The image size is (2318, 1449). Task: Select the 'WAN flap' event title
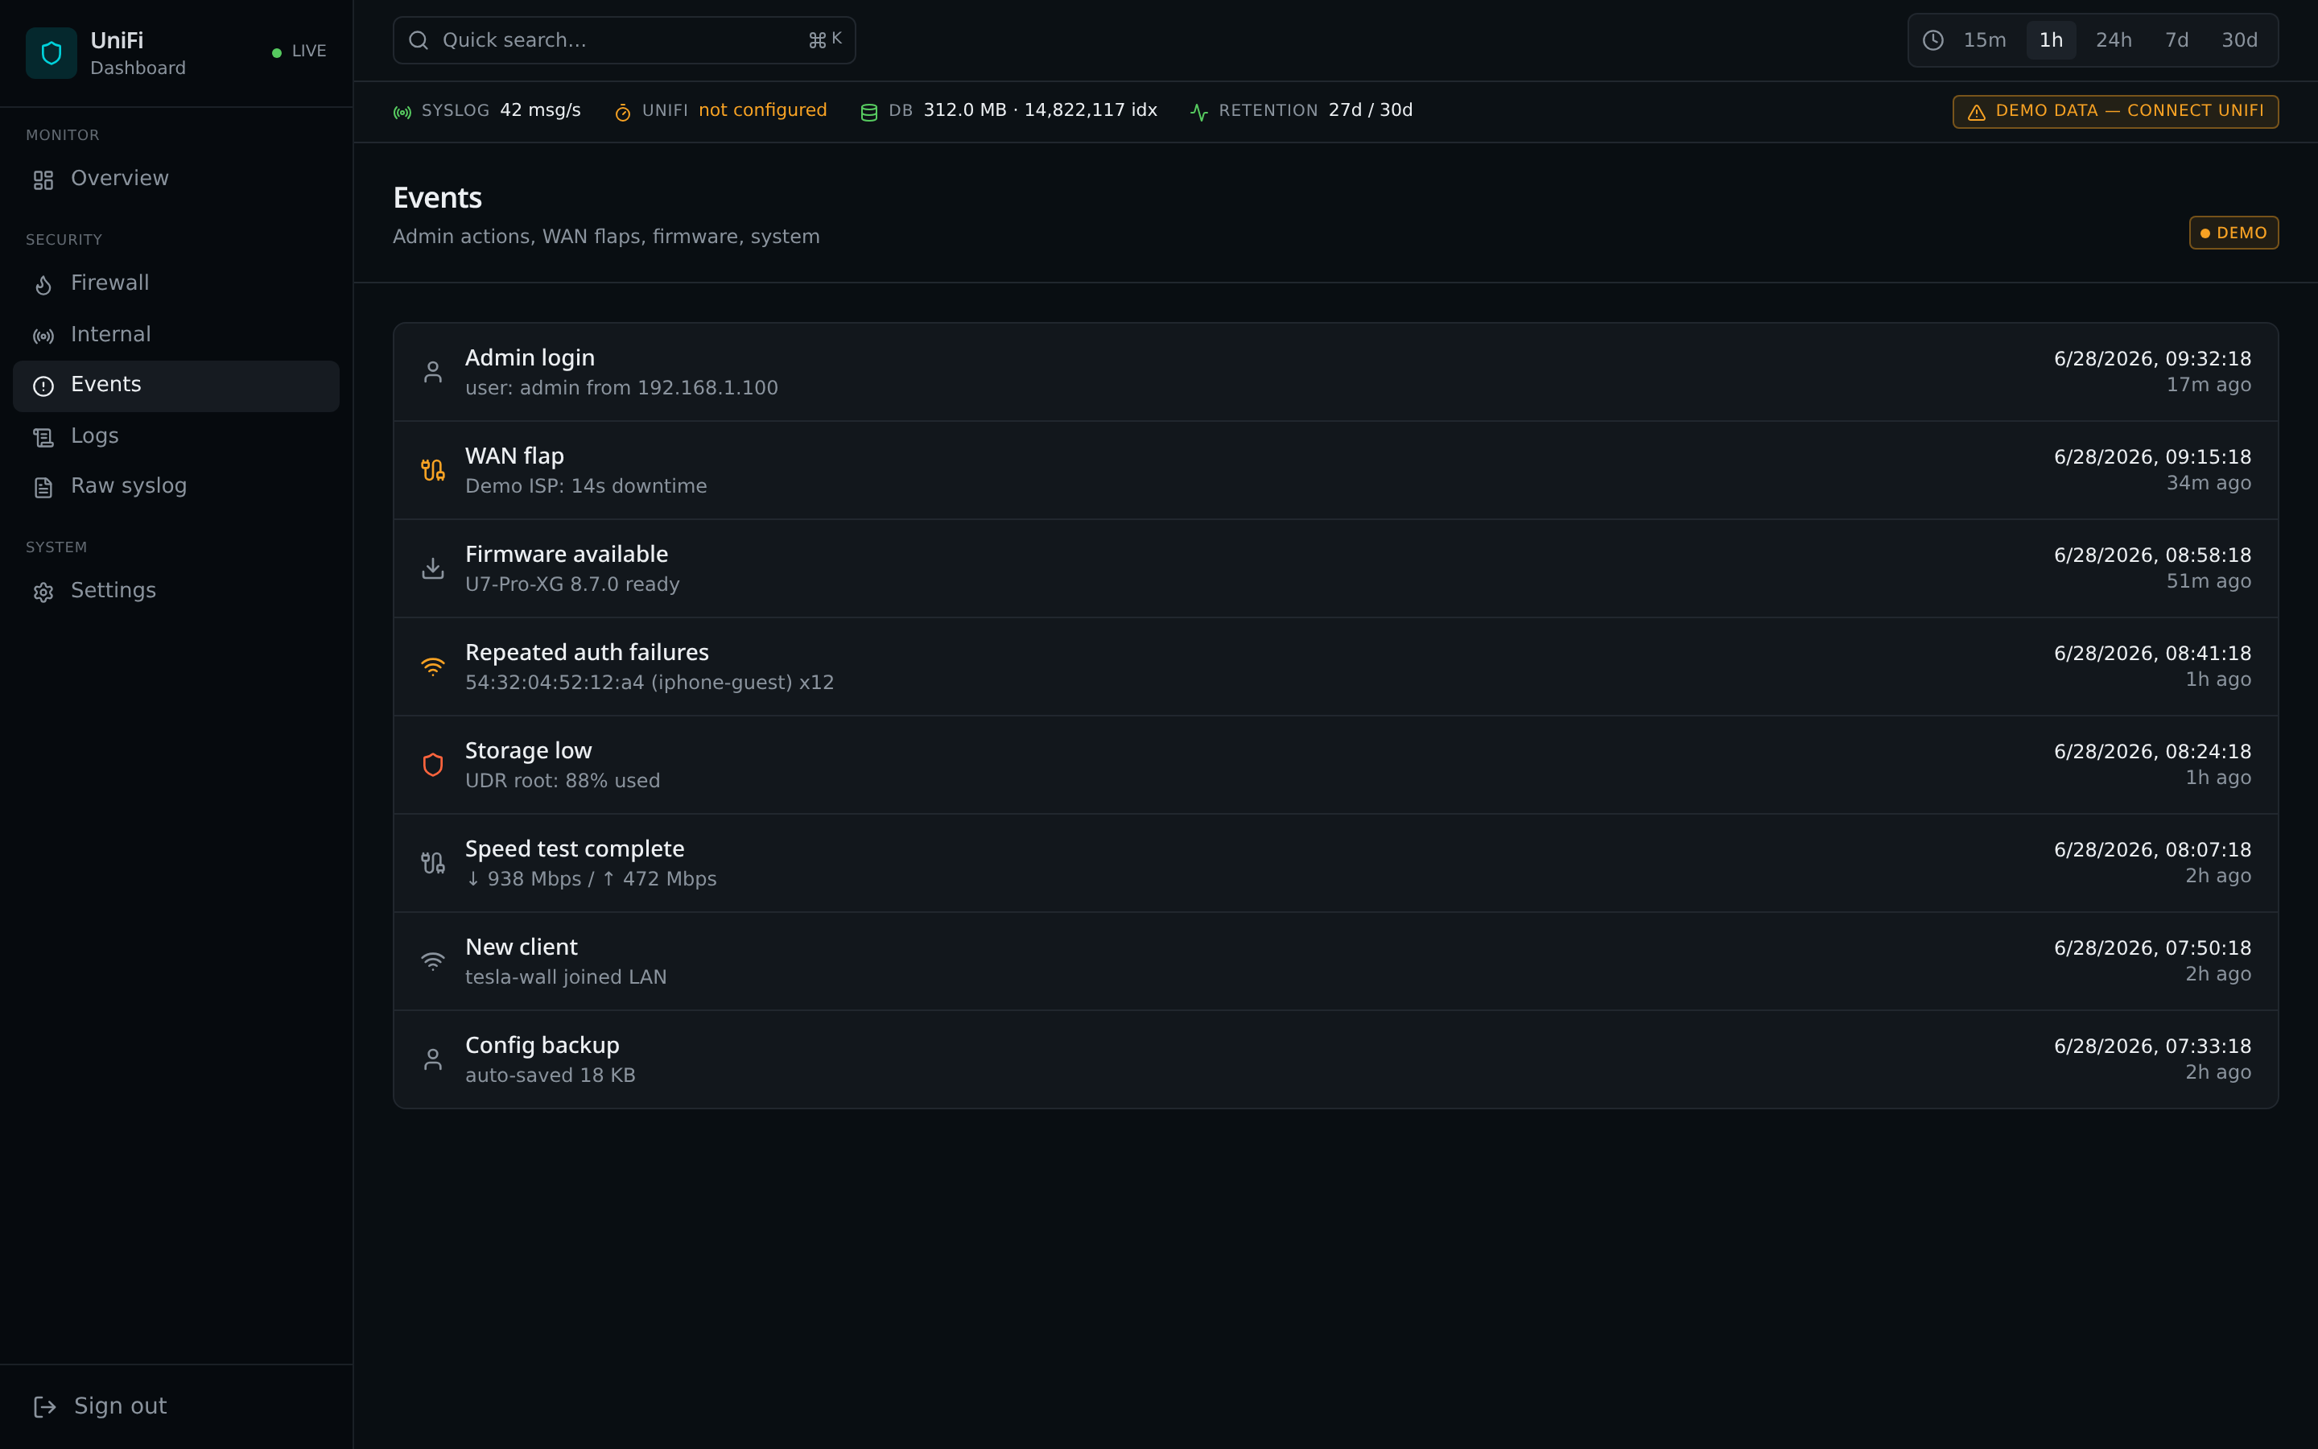(514, 456)
